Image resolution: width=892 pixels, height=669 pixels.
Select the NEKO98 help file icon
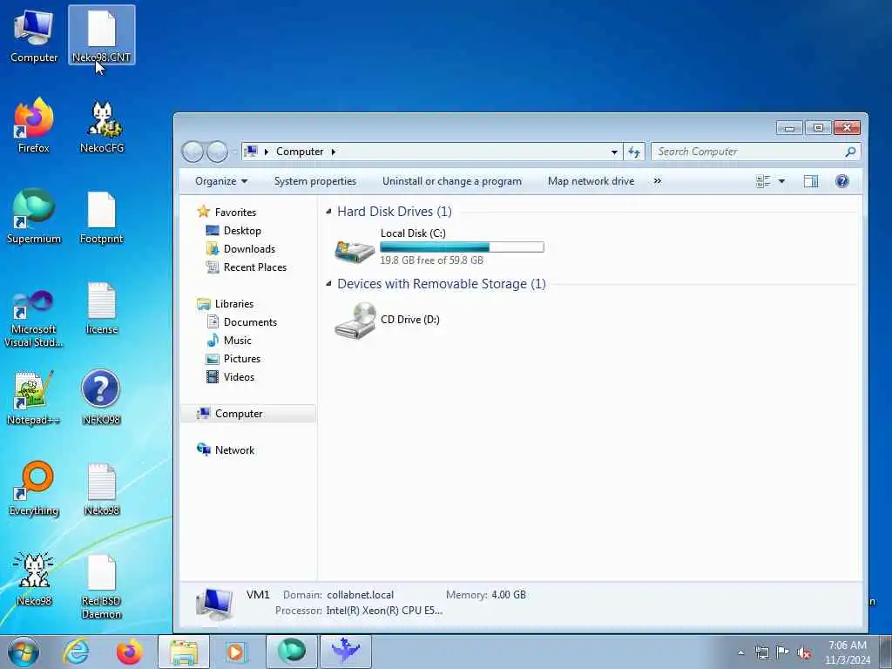[101, 397]
